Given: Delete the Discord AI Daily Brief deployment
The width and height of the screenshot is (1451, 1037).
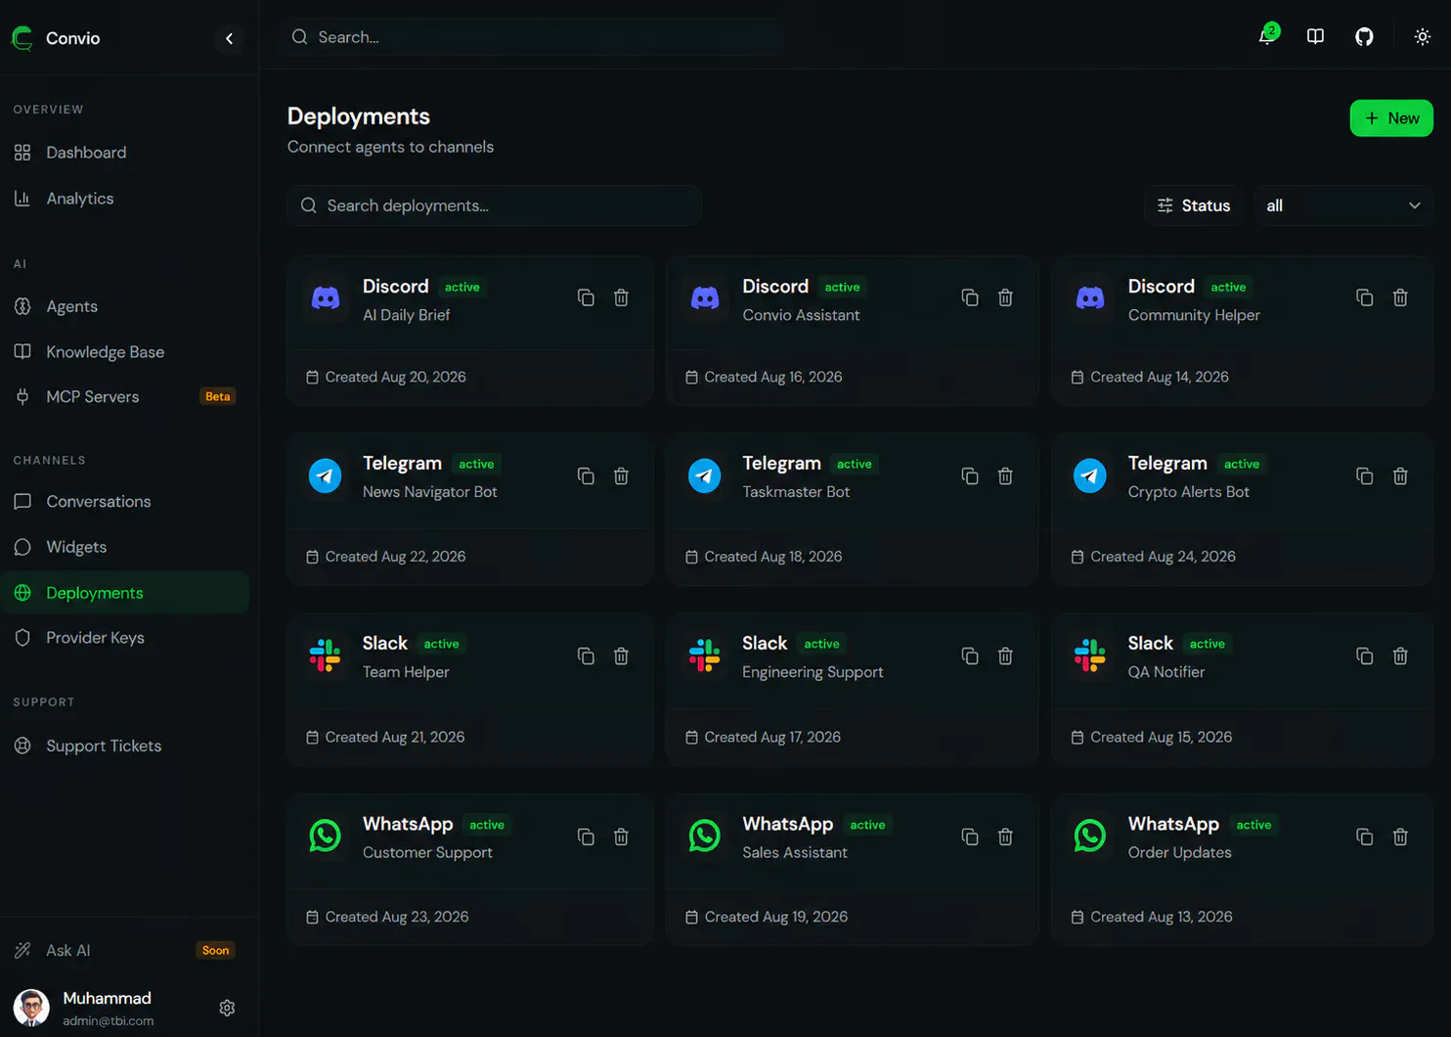Looking at the screenshot, I should tap(621, 297).
